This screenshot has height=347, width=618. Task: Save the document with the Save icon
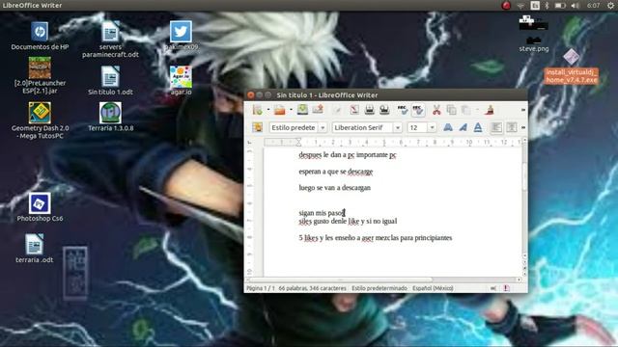[302, 110]
